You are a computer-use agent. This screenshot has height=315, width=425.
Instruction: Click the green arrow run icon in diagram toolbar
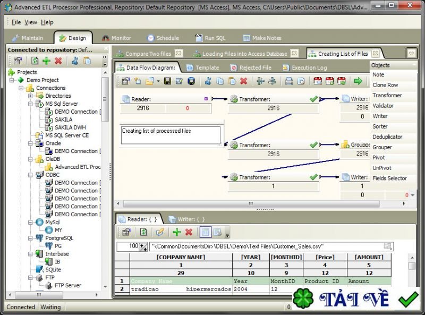358,81
